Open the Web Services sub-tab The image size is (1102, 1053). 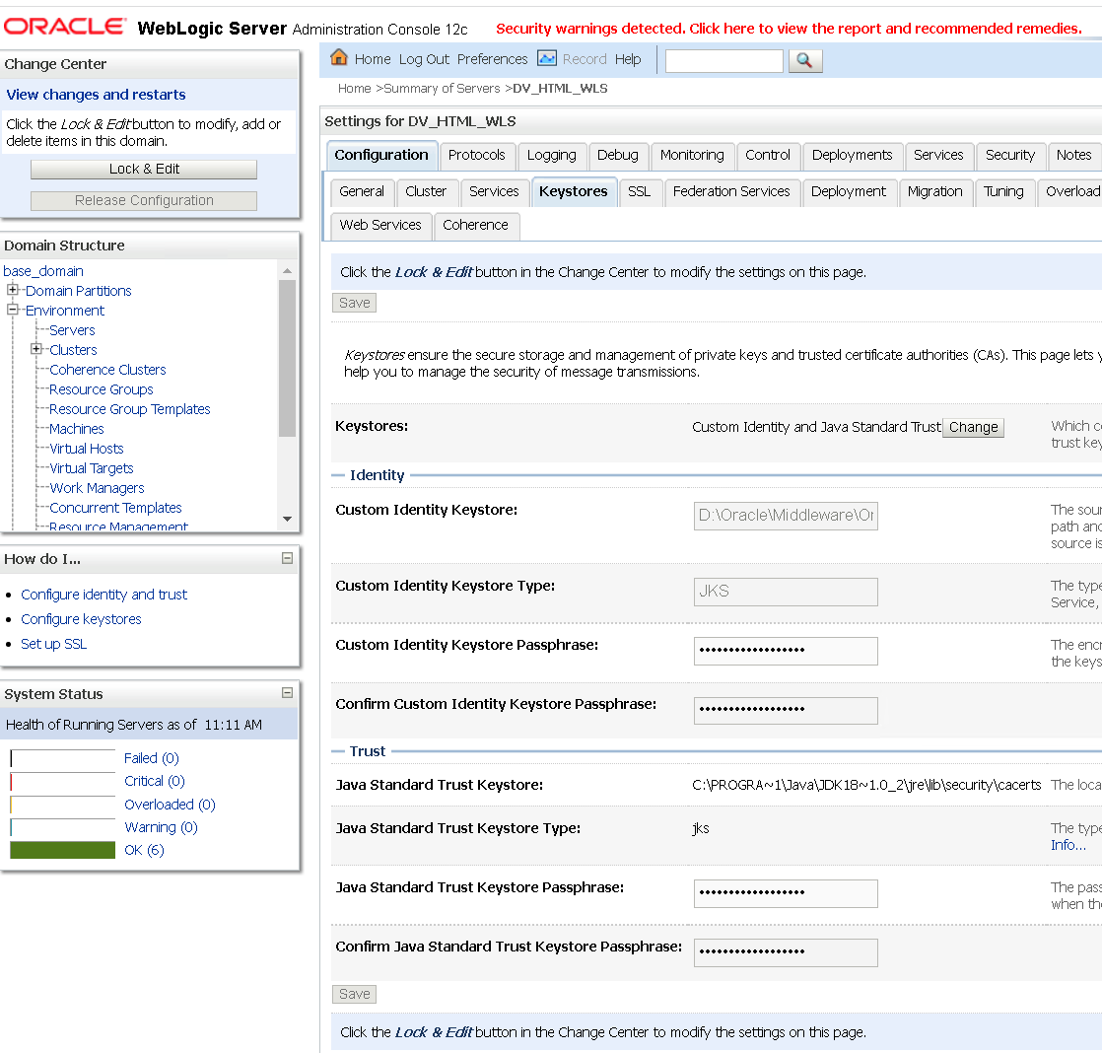tap(380, 226)
